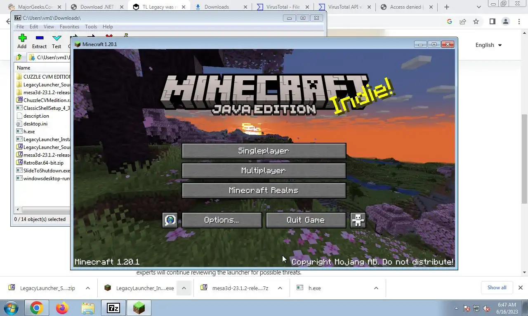The height and width of the screenshot is (316, 528).
Task: Expand options for h.exe download
Action: 376,288
